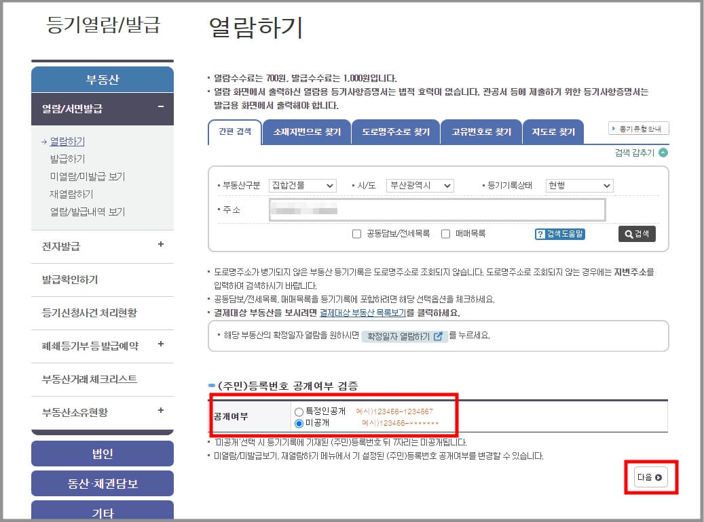
Task: Check the 공동담보/전세목록 checkbox
Action: pos(356,234)
